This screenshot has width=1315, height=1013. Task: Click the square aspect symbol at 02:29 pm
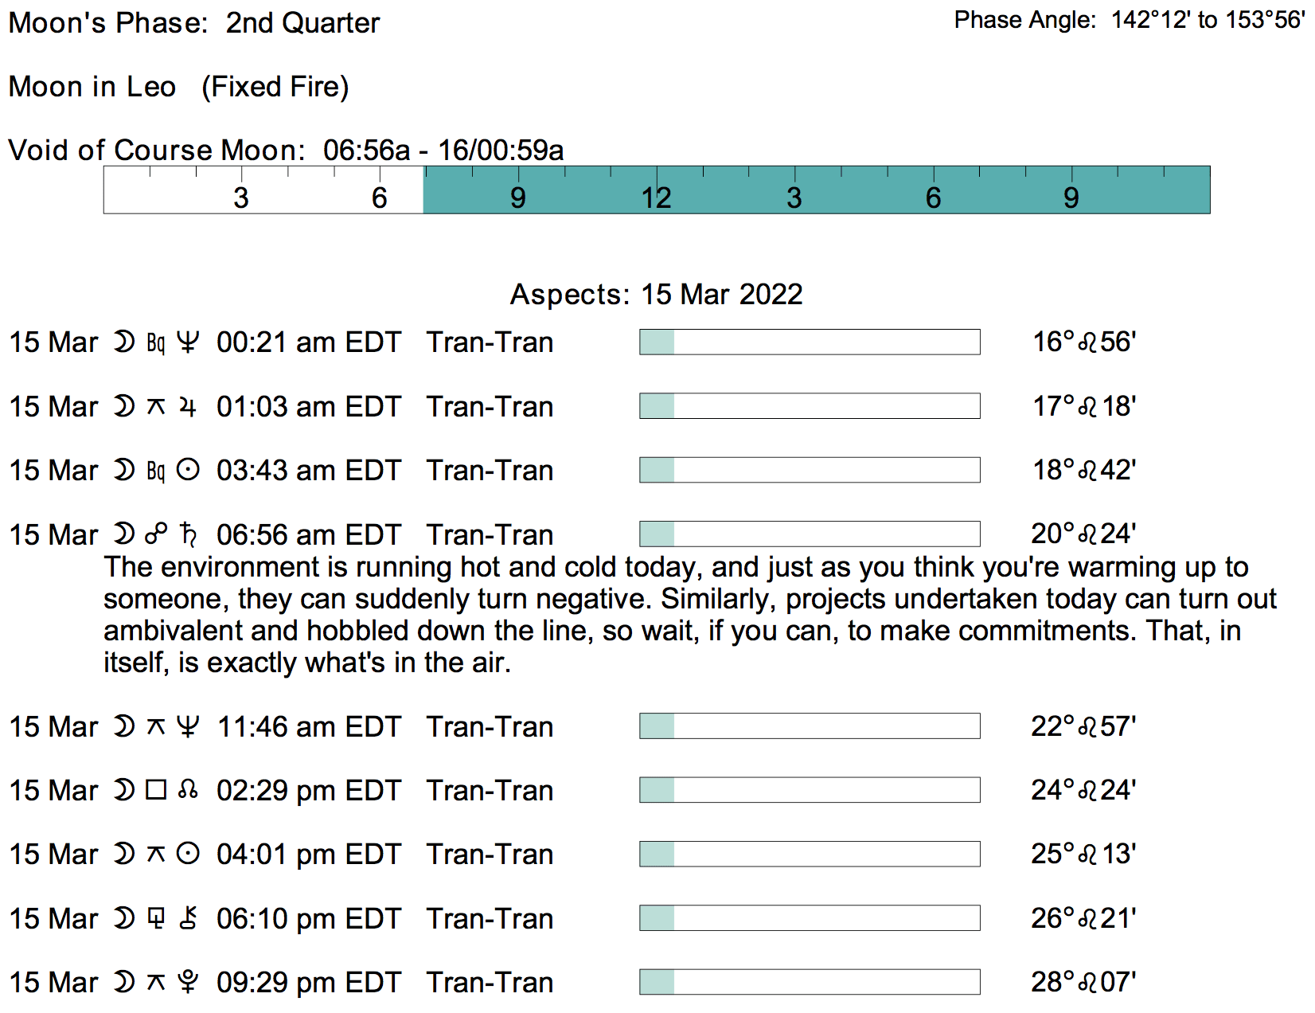[x=156, y=790]
